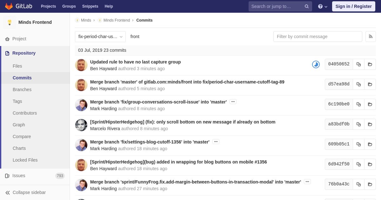The image size is (381, 200).
Task: Open the branch selector dropdown fix-period-char-us…
Action: tap(100, 37)
